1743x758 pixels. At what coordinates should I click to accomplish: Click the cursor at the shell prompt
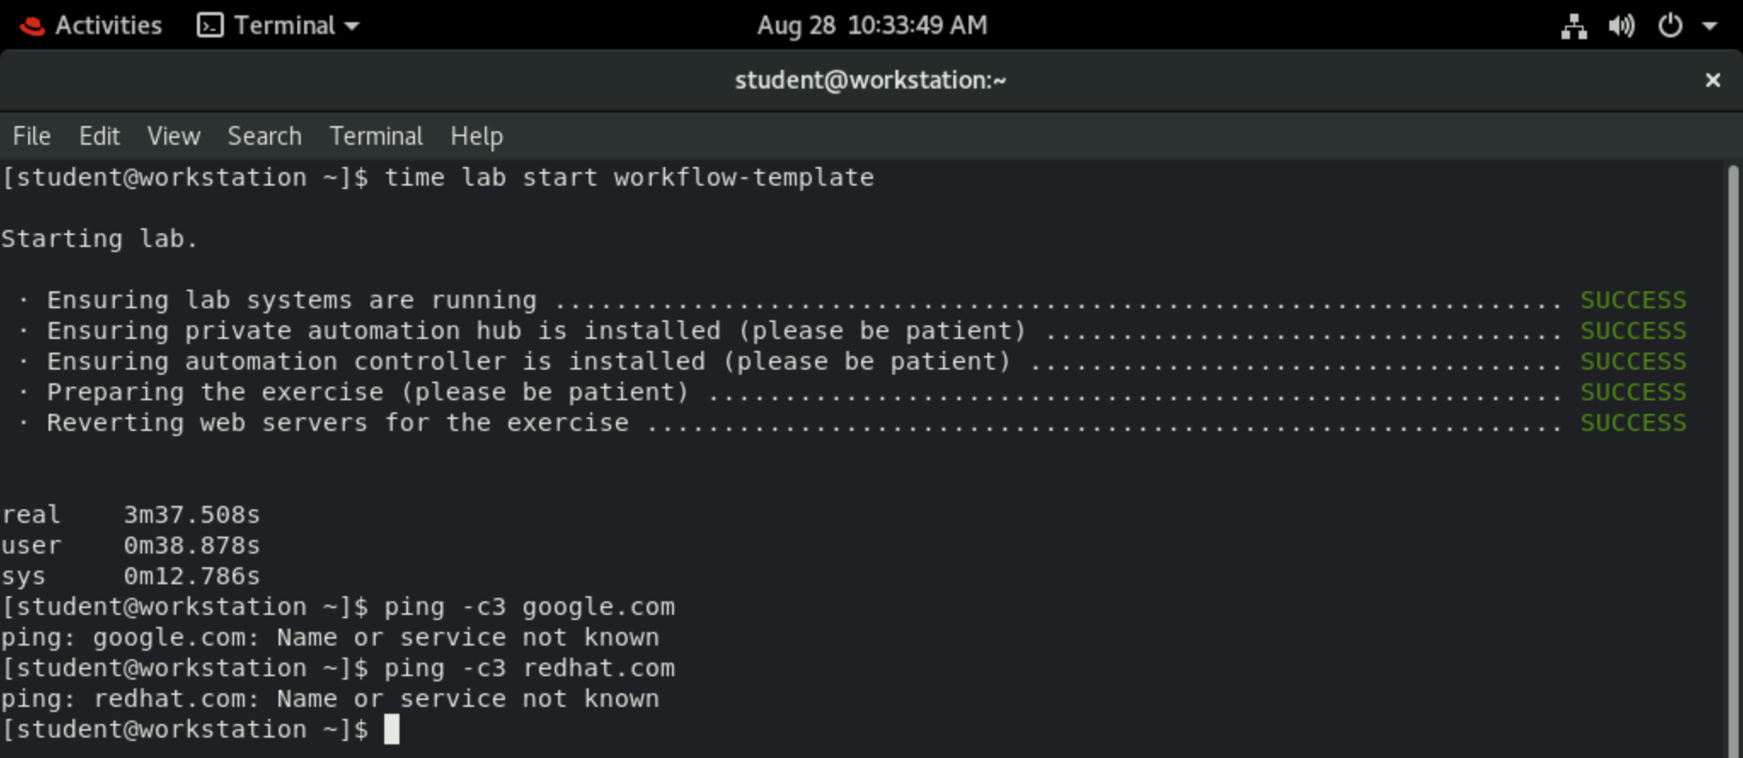pos(391,730)
